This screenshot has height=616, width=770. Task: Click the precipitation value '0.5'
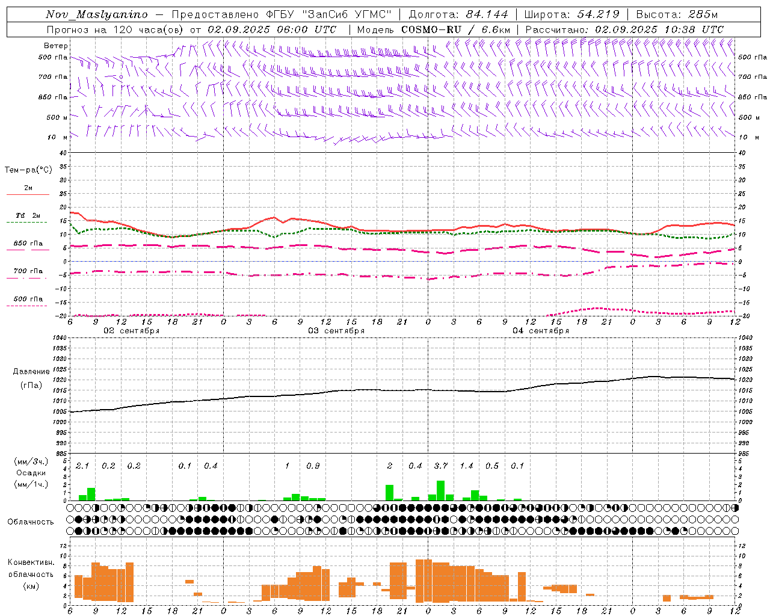492,466
